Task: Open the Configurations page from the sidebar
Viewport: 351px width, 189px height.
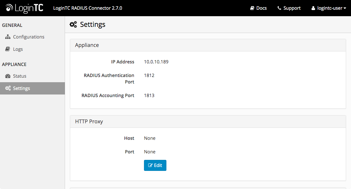Action: pos(29,37)
